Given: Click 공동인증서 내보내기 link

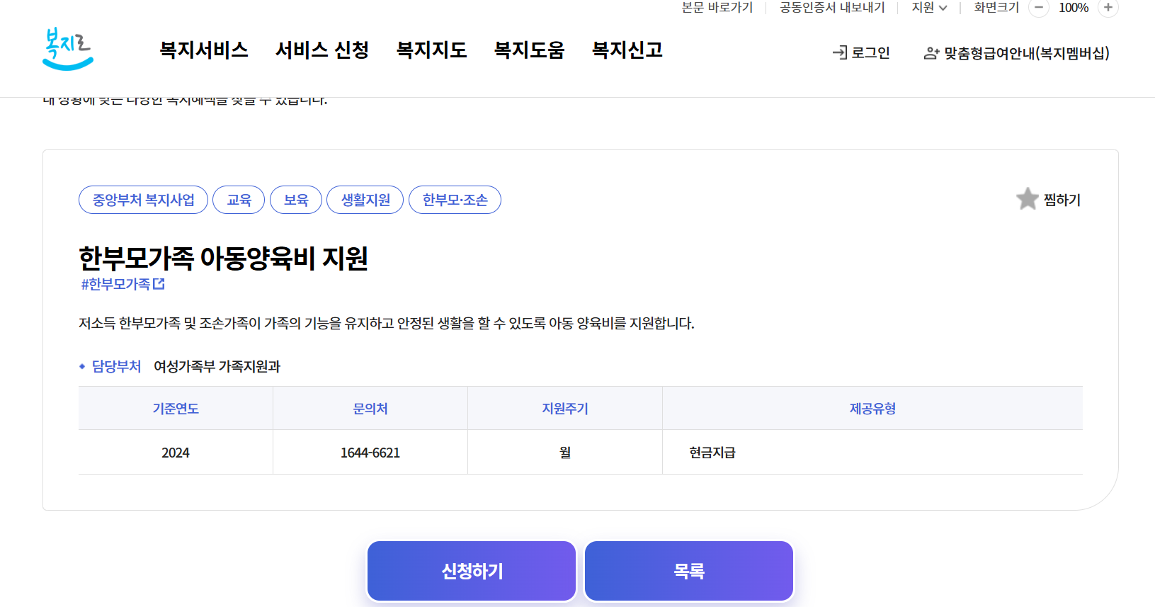Looking at the screenshot, I should [832, 8].
